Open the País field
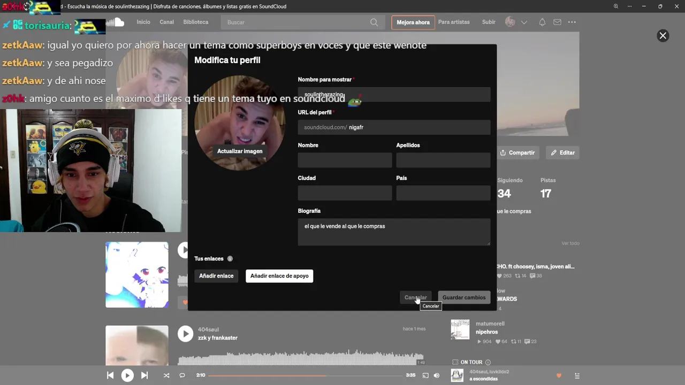685x385 pixels. [x=443, y=193]
